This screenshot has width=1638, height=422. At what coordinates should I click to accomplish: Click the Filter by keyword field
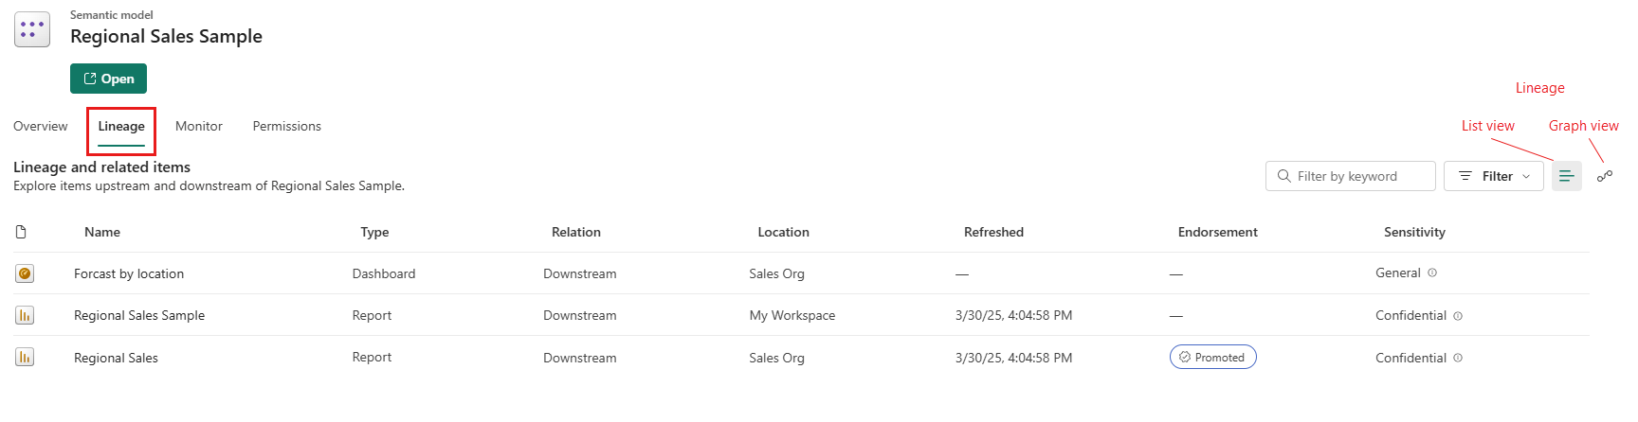click(x=1351, y=176)
